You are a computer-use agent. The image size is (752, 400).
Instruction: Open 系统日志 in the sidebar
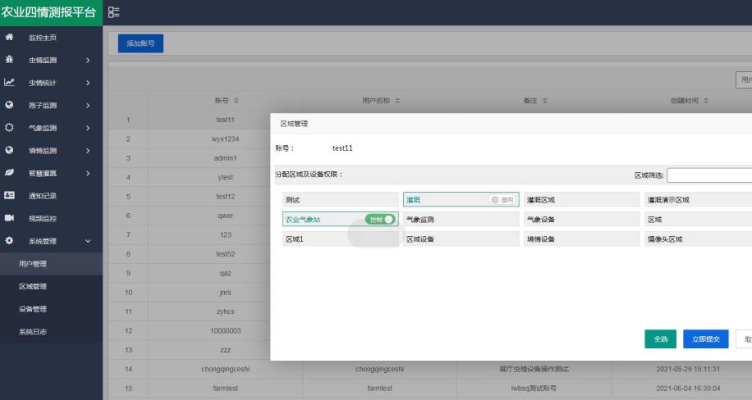[33, 331]
